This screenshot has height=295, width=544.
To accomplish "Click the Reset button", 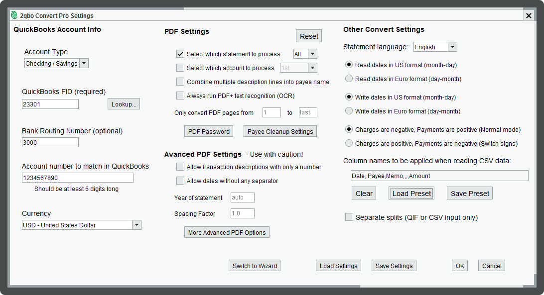I will pyautogui.click(x=309, y=36).
